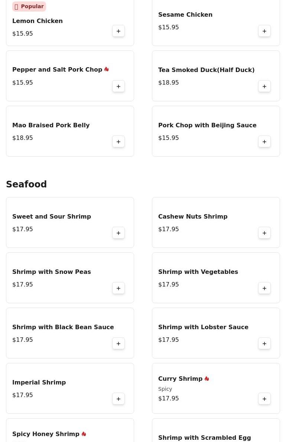This screenshot has height=442, width=286.
Task: Select the Spicy Honey Shrimp item
Action: [46, 434]
